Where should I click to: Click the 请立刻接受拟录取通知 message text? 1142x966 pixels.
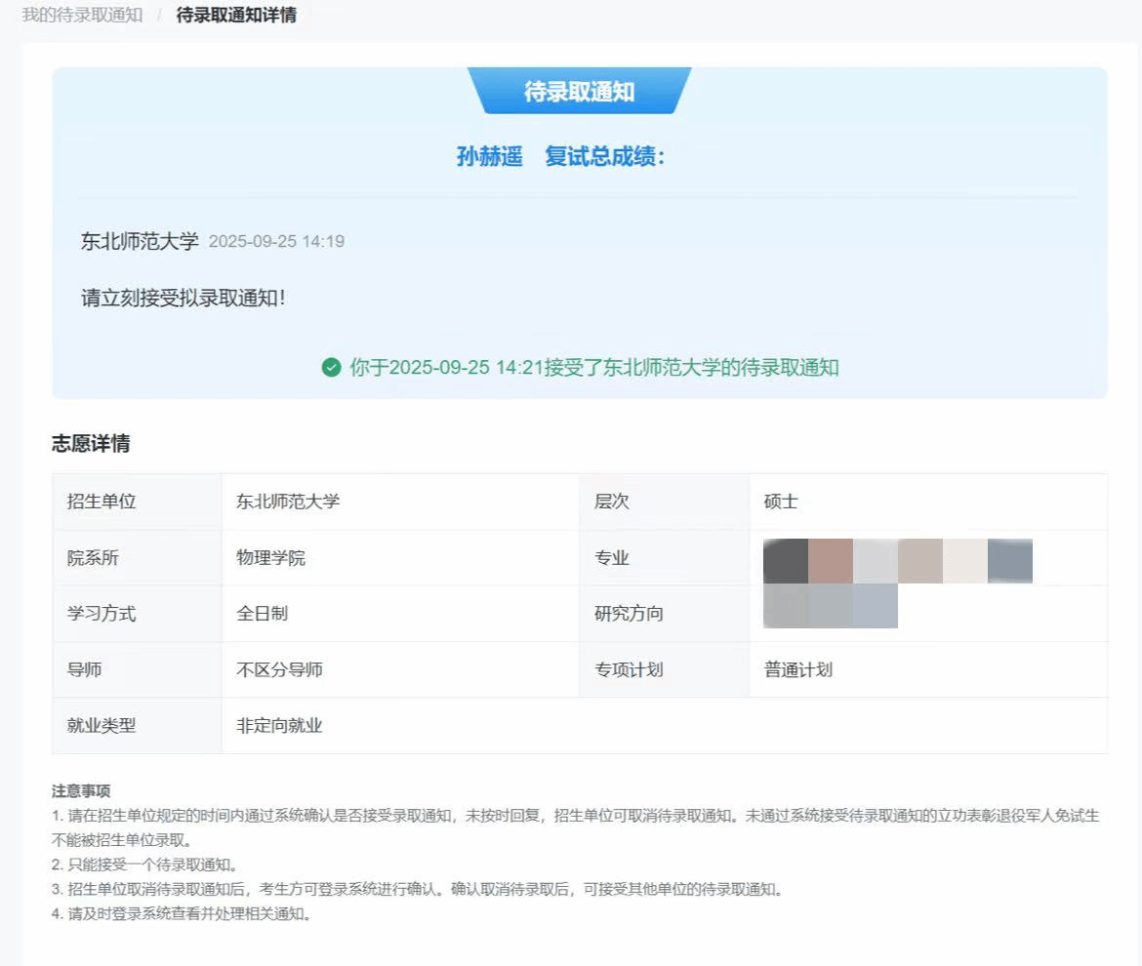pos(184,298)
